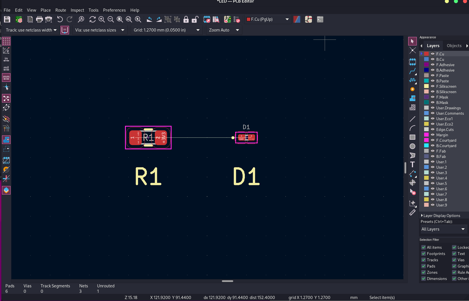This screenshot has width=469, height=301.
Task: Open the Grid size dropdown
Action: point(198,30)
